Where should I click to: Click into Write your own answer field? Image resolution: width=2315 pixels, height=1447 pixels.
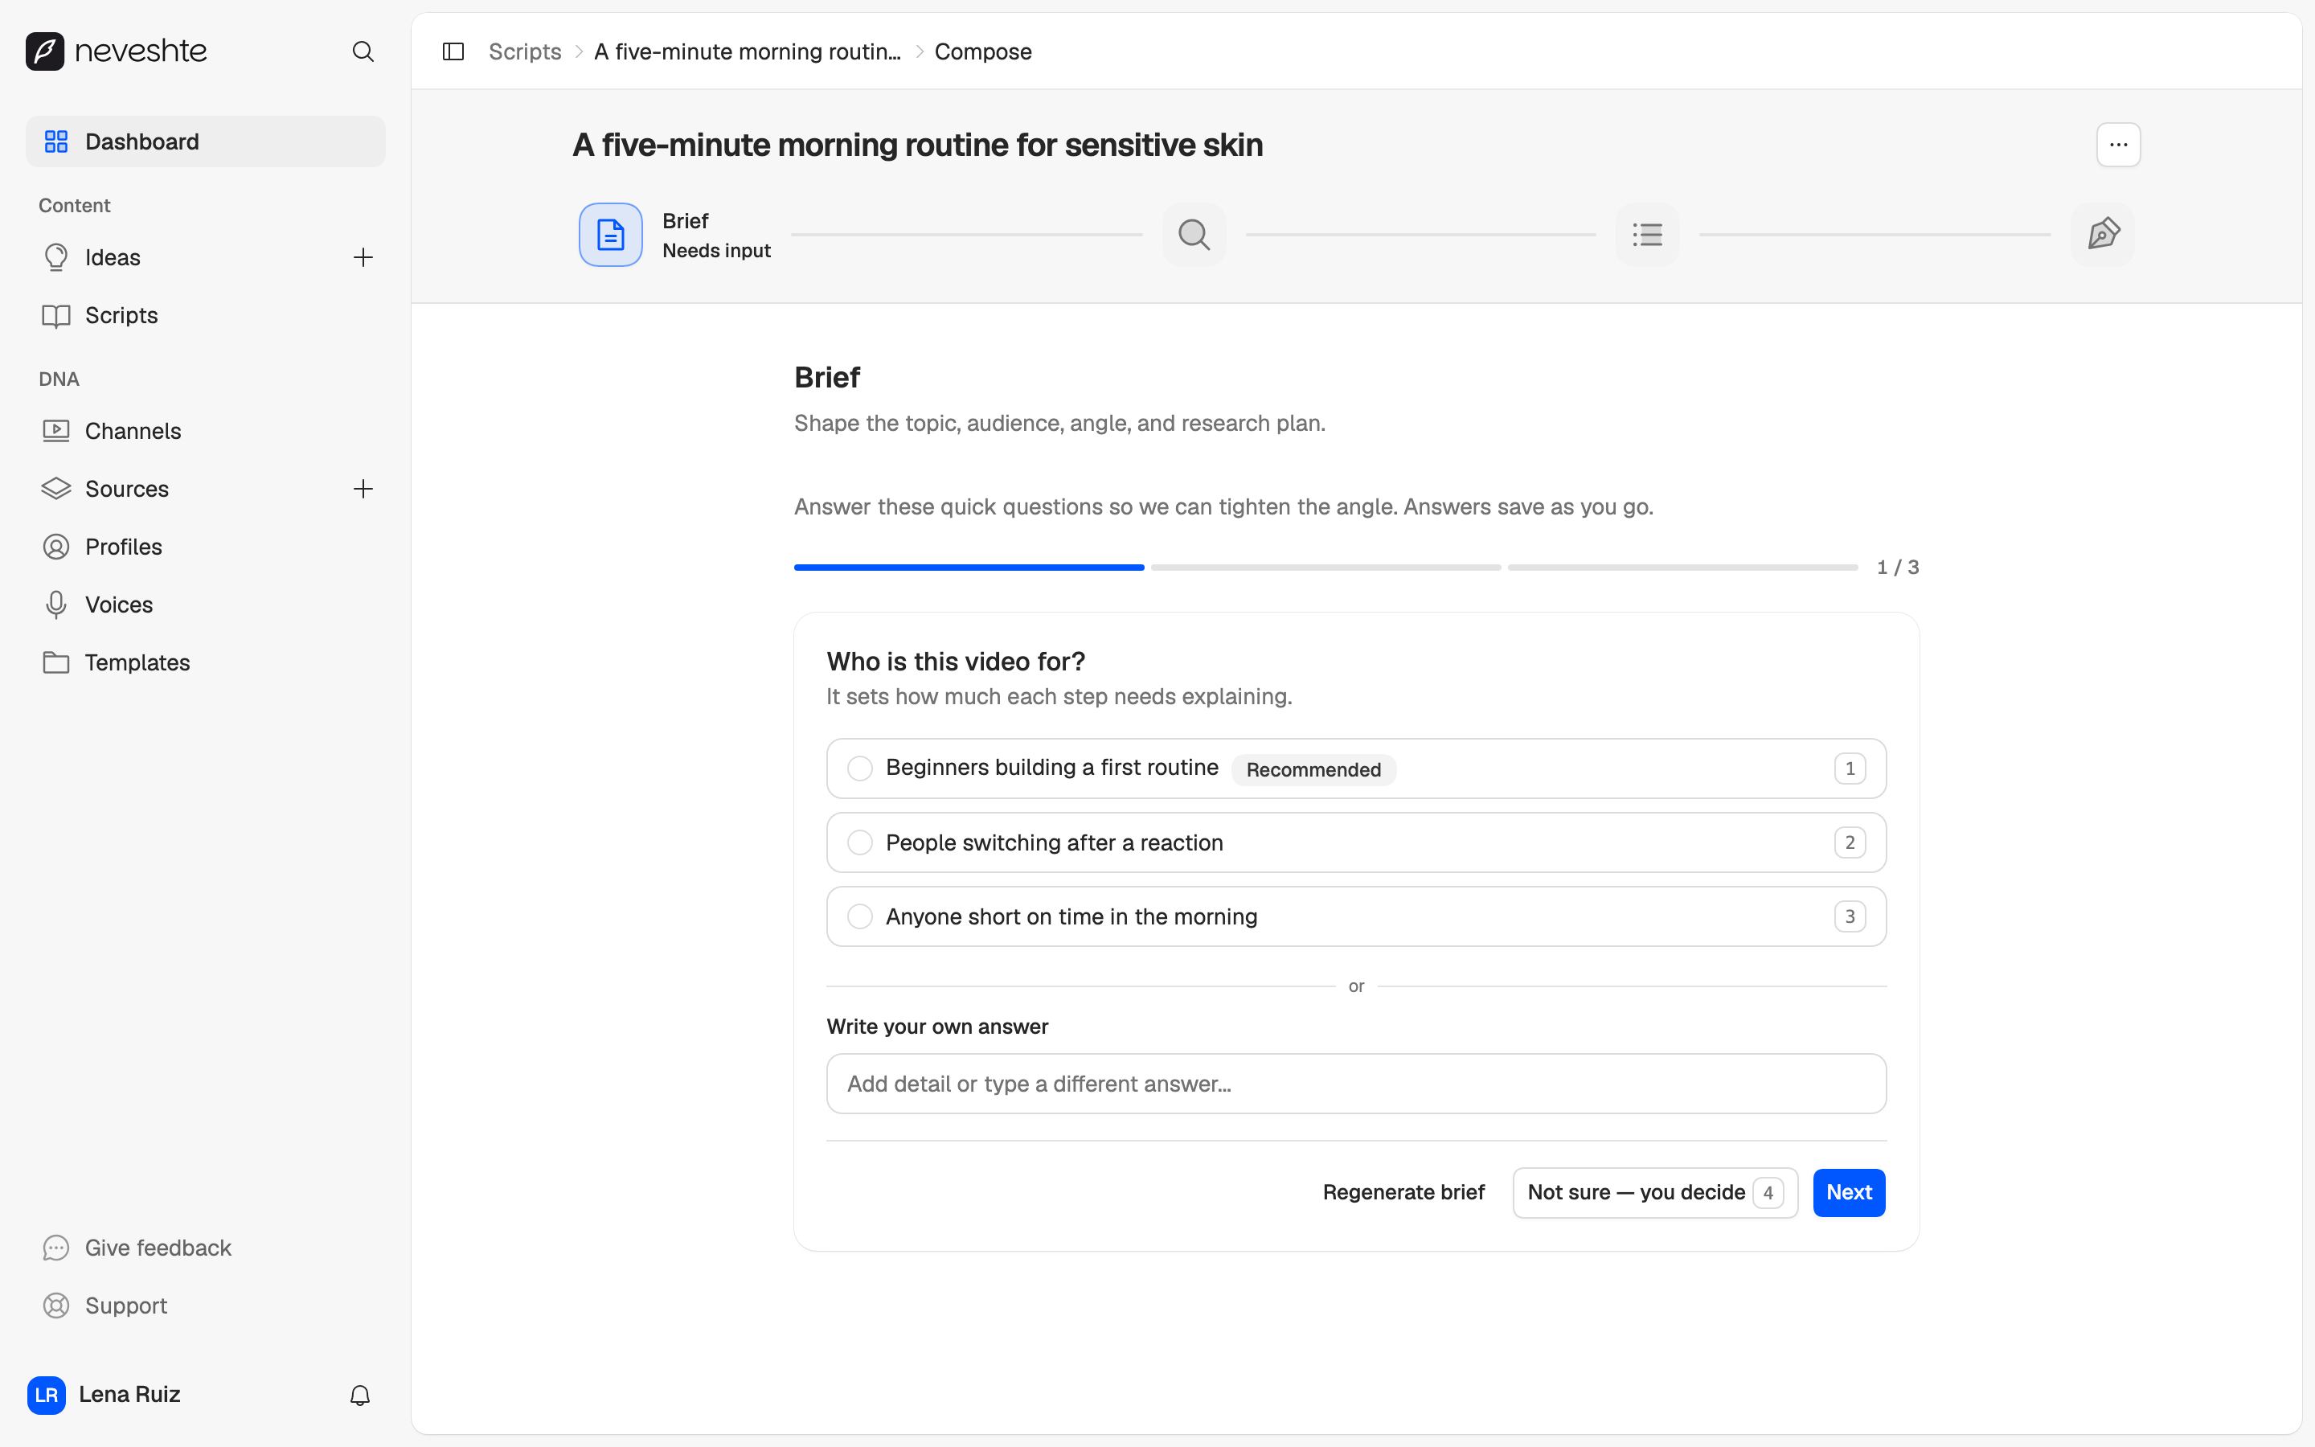click(1357, 1084)
